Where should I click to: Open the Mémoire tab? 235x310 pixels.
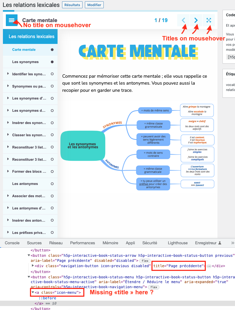110,243
